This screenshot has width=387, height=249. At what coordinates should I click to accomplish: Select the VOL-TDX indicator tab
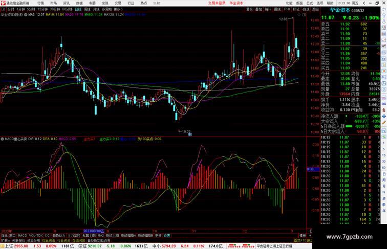(x=36, y=236)
